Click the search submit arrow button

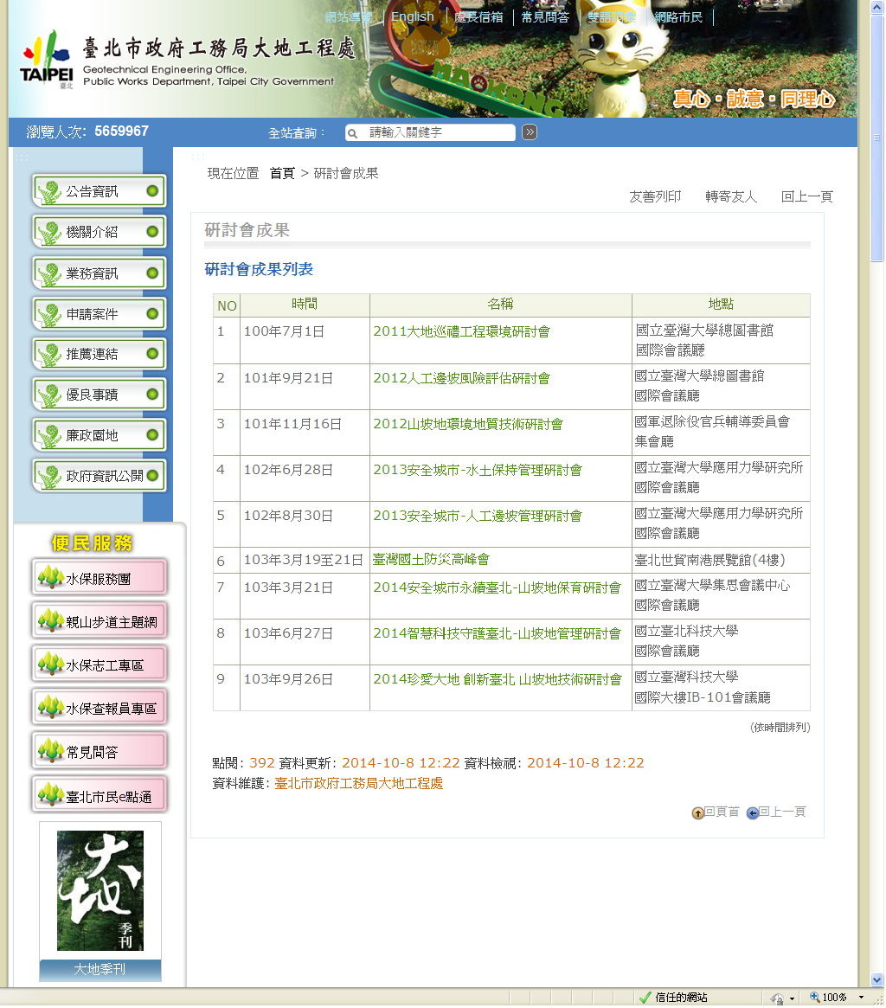tap(530, 132)
